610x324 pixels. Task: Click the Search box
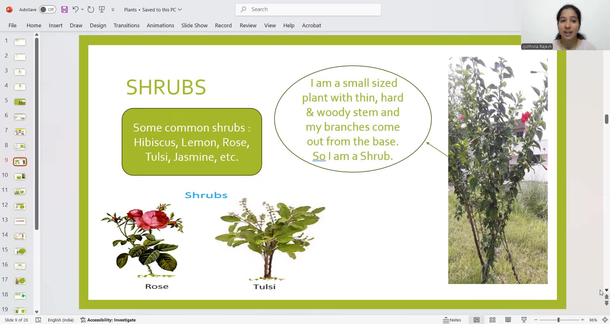(308, 10)
